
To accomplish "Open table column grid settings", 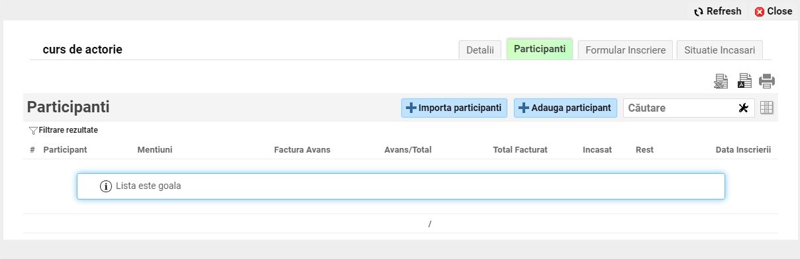I will (x=767, y=108).
